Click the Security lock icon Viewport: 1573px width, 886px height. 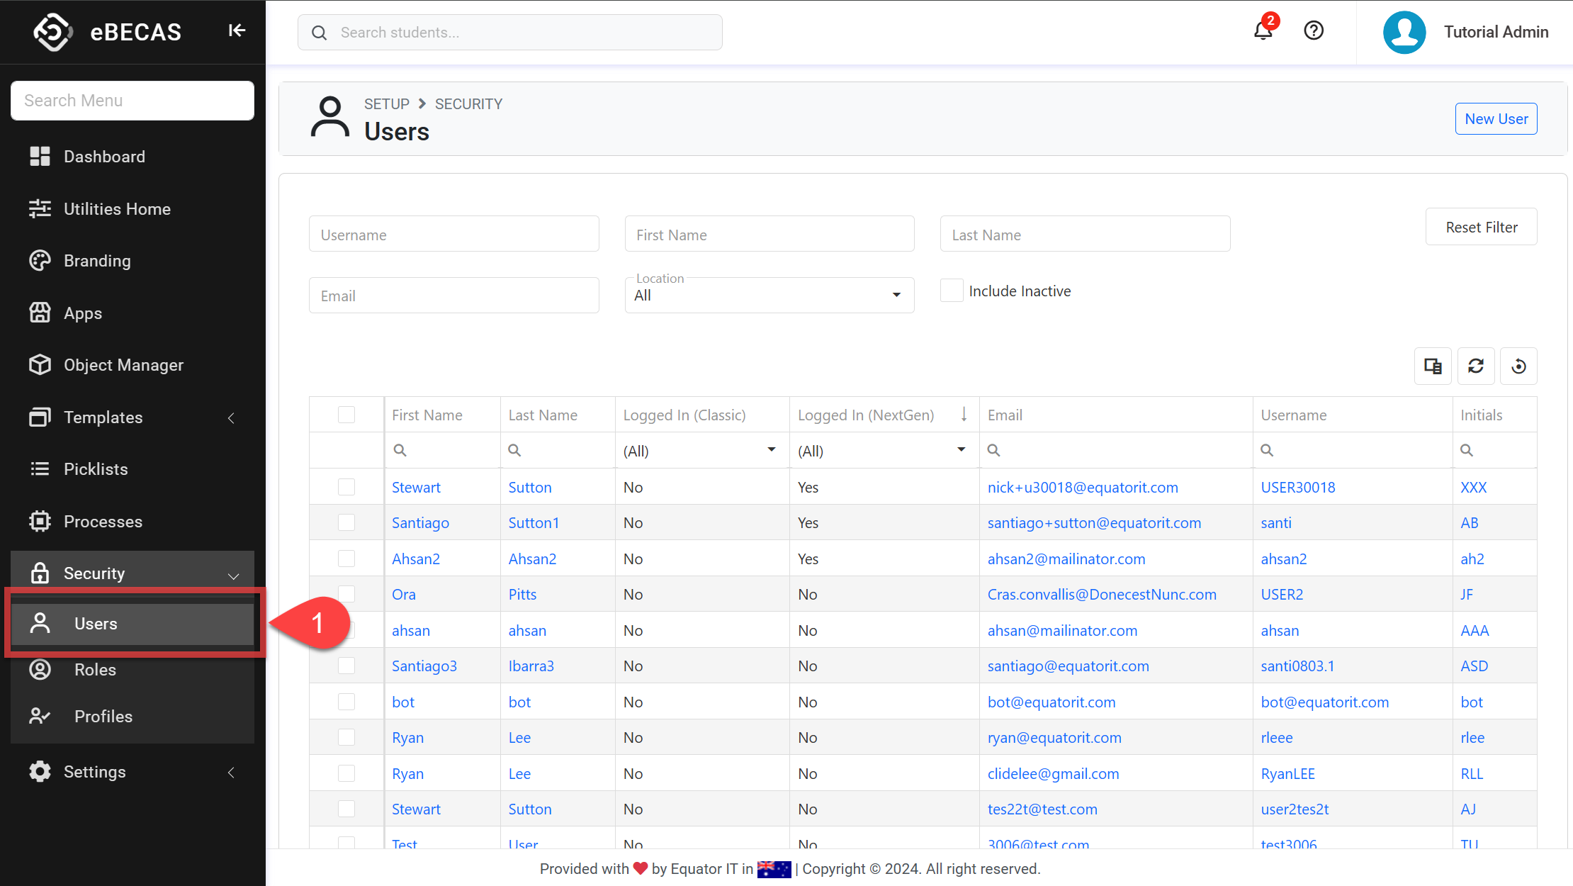(x=40, y=573)
